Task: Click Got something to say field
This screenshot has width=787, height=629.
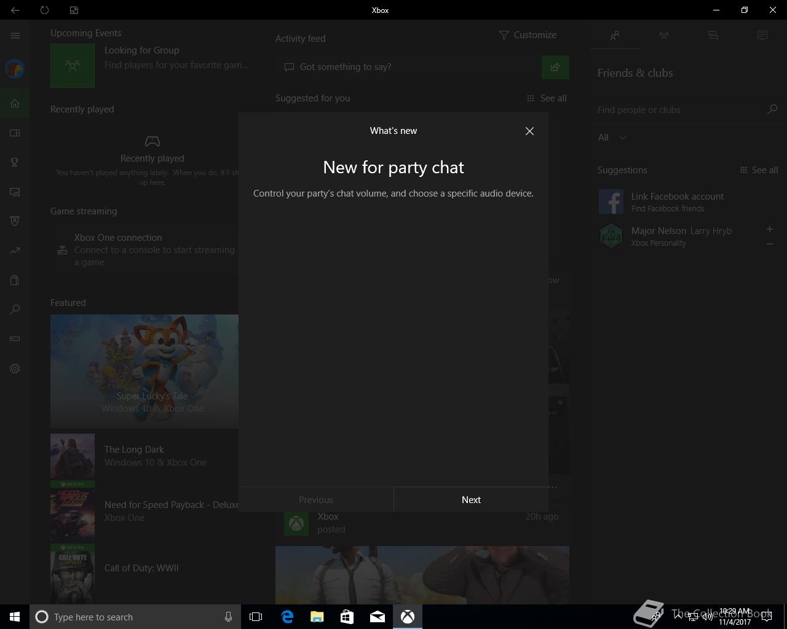Action: point(408,67)
